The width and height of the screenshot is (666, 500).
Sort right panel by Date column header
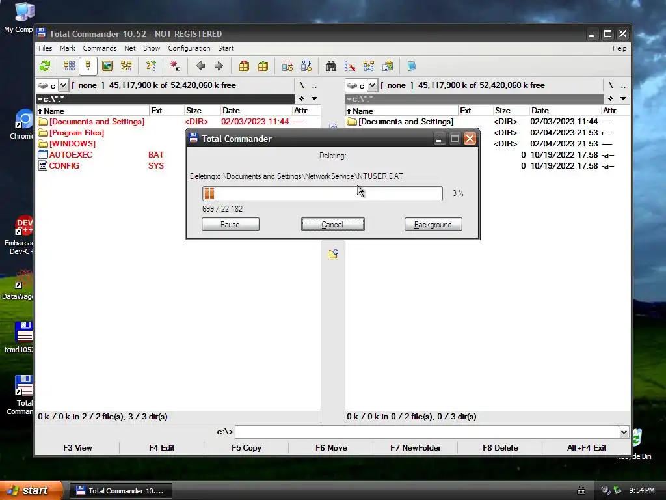[x=565, y=111]
